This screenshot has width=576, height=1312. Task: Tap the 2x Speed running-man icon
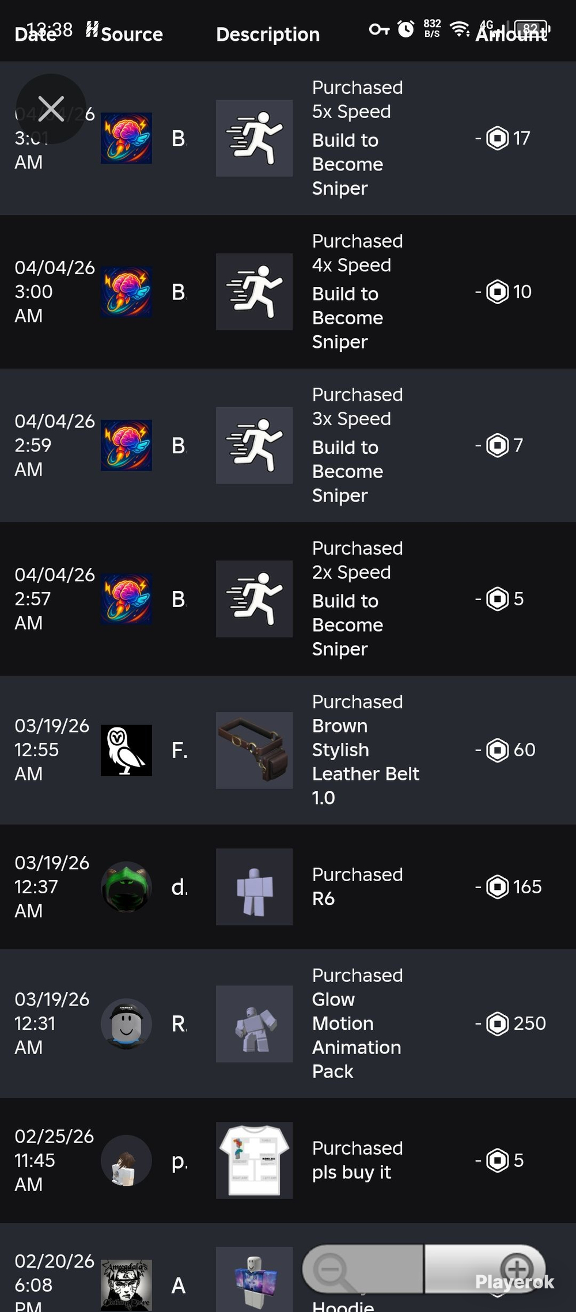click(254, 599)
